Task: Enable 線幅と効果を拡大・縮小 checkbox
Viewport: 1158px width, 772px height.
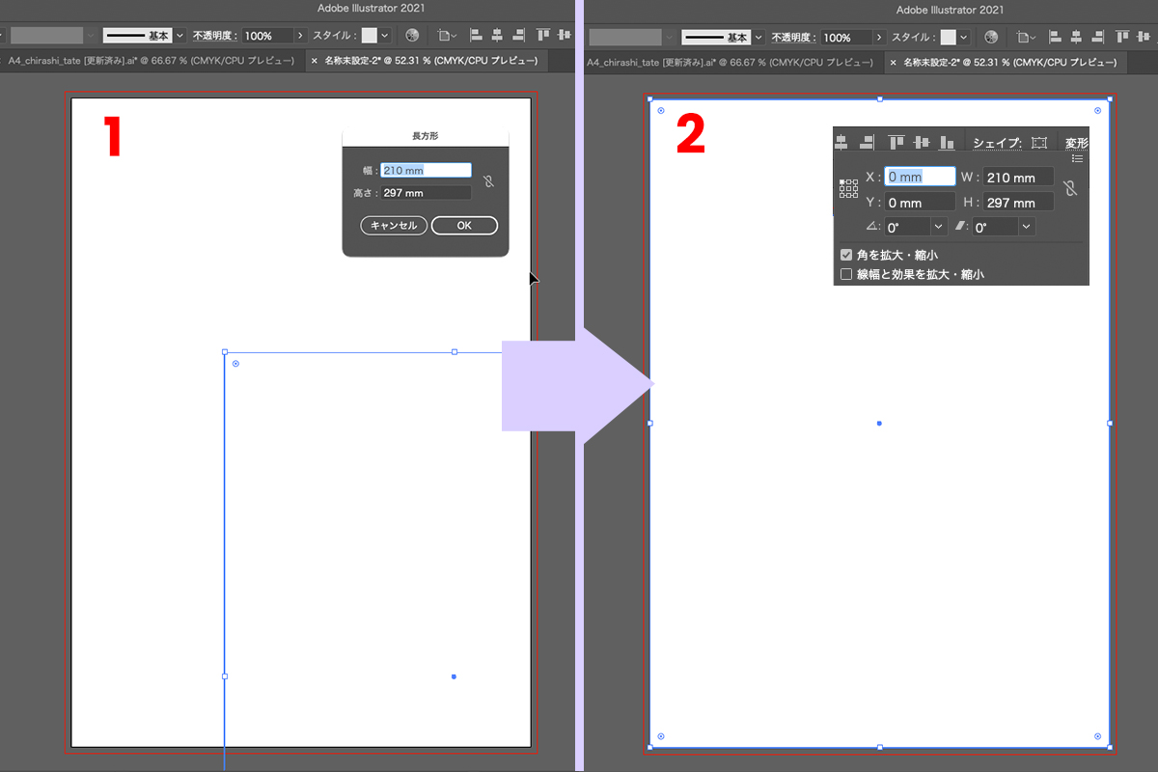Action: click(x=846, y=275)
